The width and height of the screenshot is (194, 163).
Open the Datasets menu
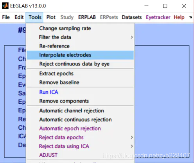(x=132, y=17)
